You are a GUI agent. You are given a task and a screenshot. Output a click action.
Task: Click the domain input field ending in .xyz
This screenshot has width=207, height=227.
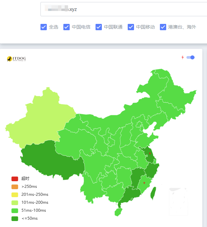click(x=124, y=9)
